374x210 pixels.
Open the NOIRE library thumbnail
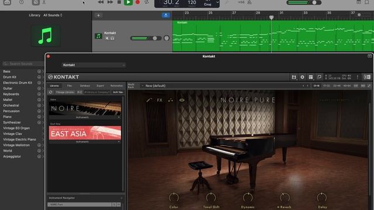85,108
